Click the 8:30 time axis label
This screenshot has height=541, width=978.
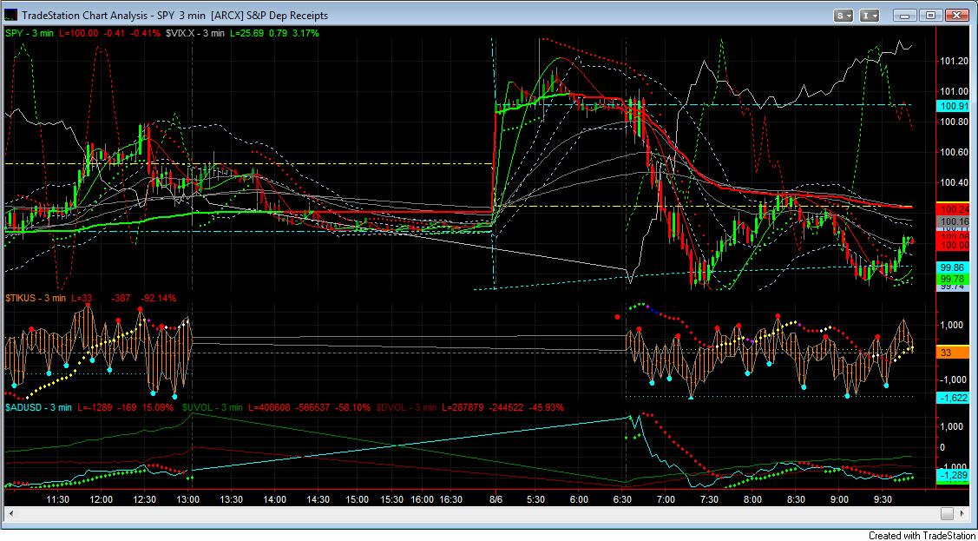tap(797, 499)
